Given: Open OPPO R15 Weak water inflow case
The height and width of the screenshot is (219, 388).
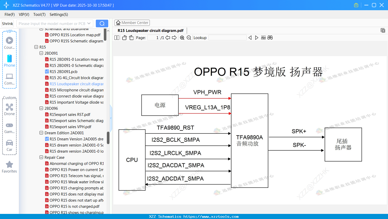Looking at the screenshot, I should [x=74, y=182].
